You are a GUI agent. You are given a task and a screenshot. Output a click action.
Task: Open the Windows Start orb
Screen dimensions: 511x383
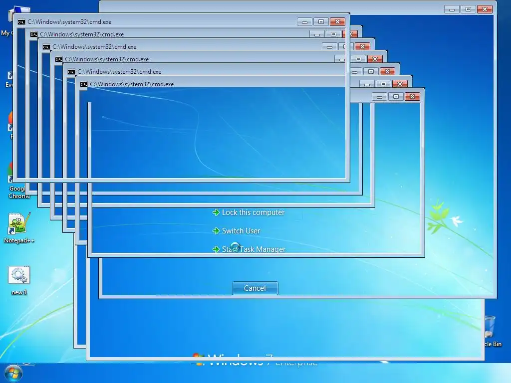13,373
